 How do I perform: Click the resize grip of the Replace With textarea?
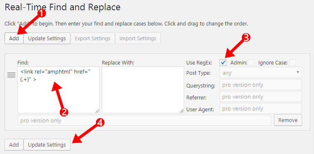pos(182,111)
